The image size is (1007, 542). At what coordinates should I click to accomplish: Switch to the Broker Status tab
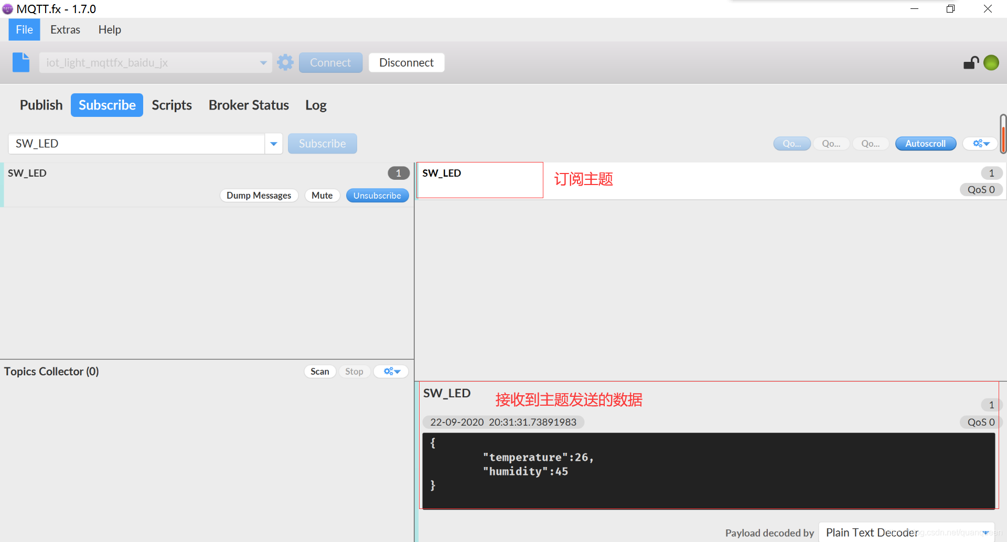(x=249, y=105)
